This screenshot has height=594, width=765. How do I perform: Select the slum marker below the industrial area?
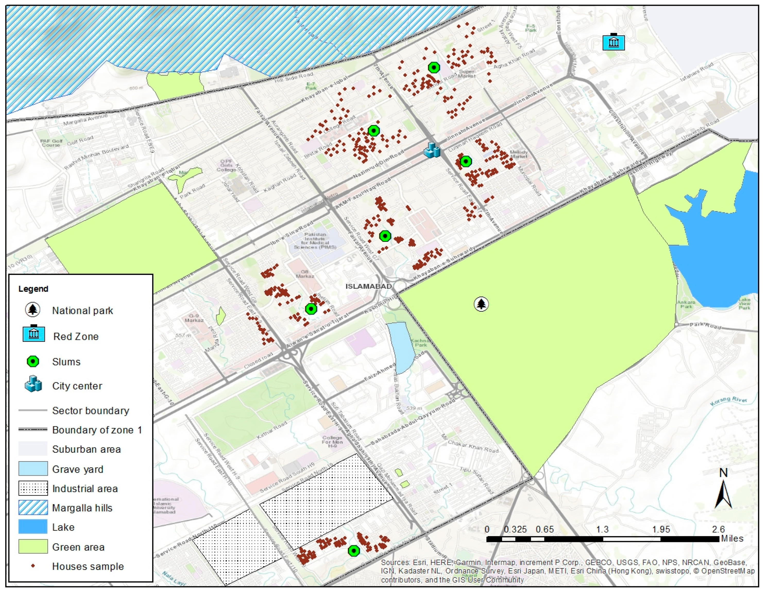(354, 551)
